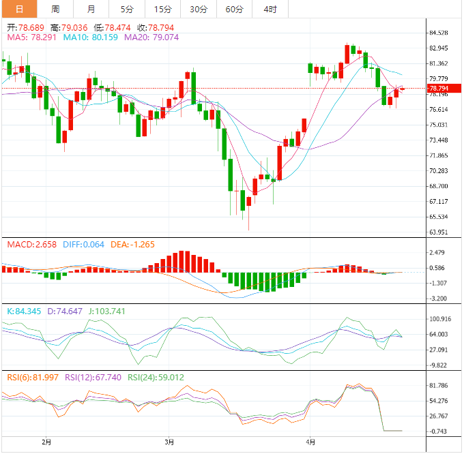The image size is (464, 456).
Task: Click the MACD:2.658 value
Action: click(31, 245)
